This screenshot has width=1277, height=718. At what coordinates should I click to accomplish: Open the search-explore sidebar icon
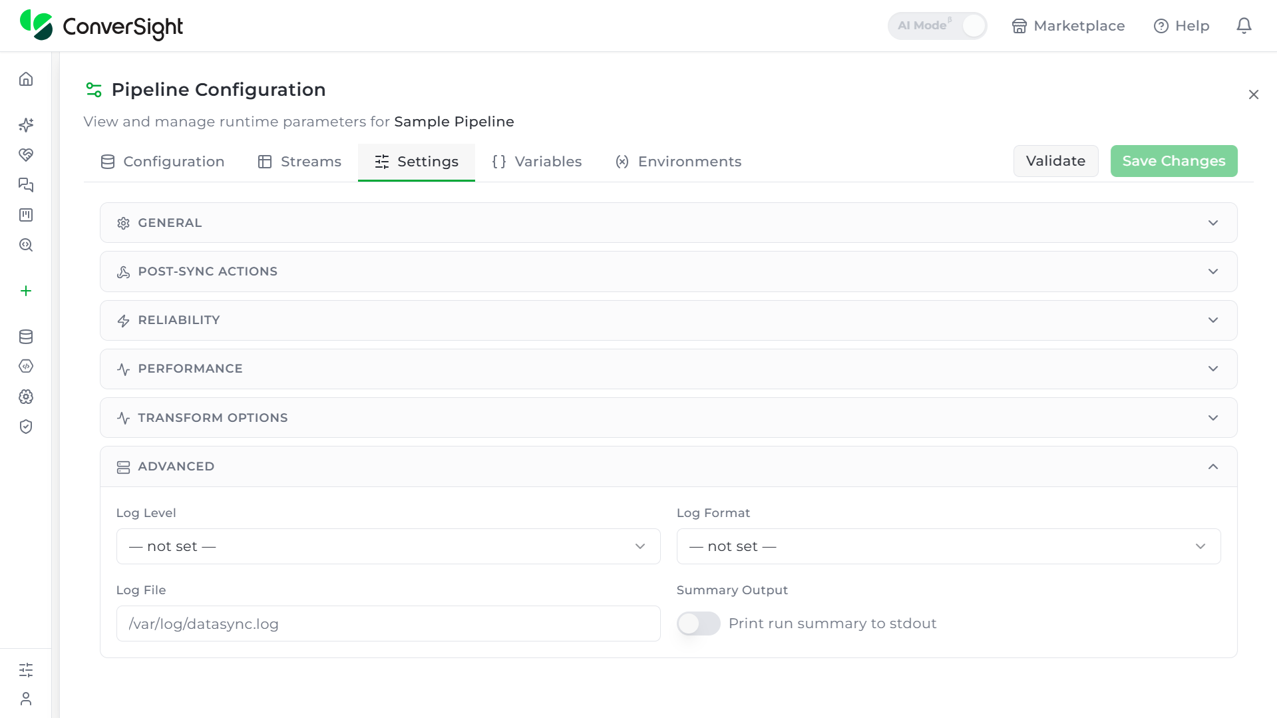click(x=26, y=245)
